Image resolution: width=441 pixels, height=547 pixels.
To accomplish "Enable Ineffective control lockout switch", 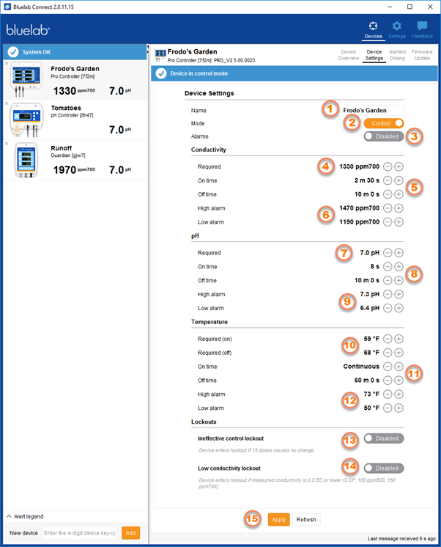I will (x=384, y=438).
